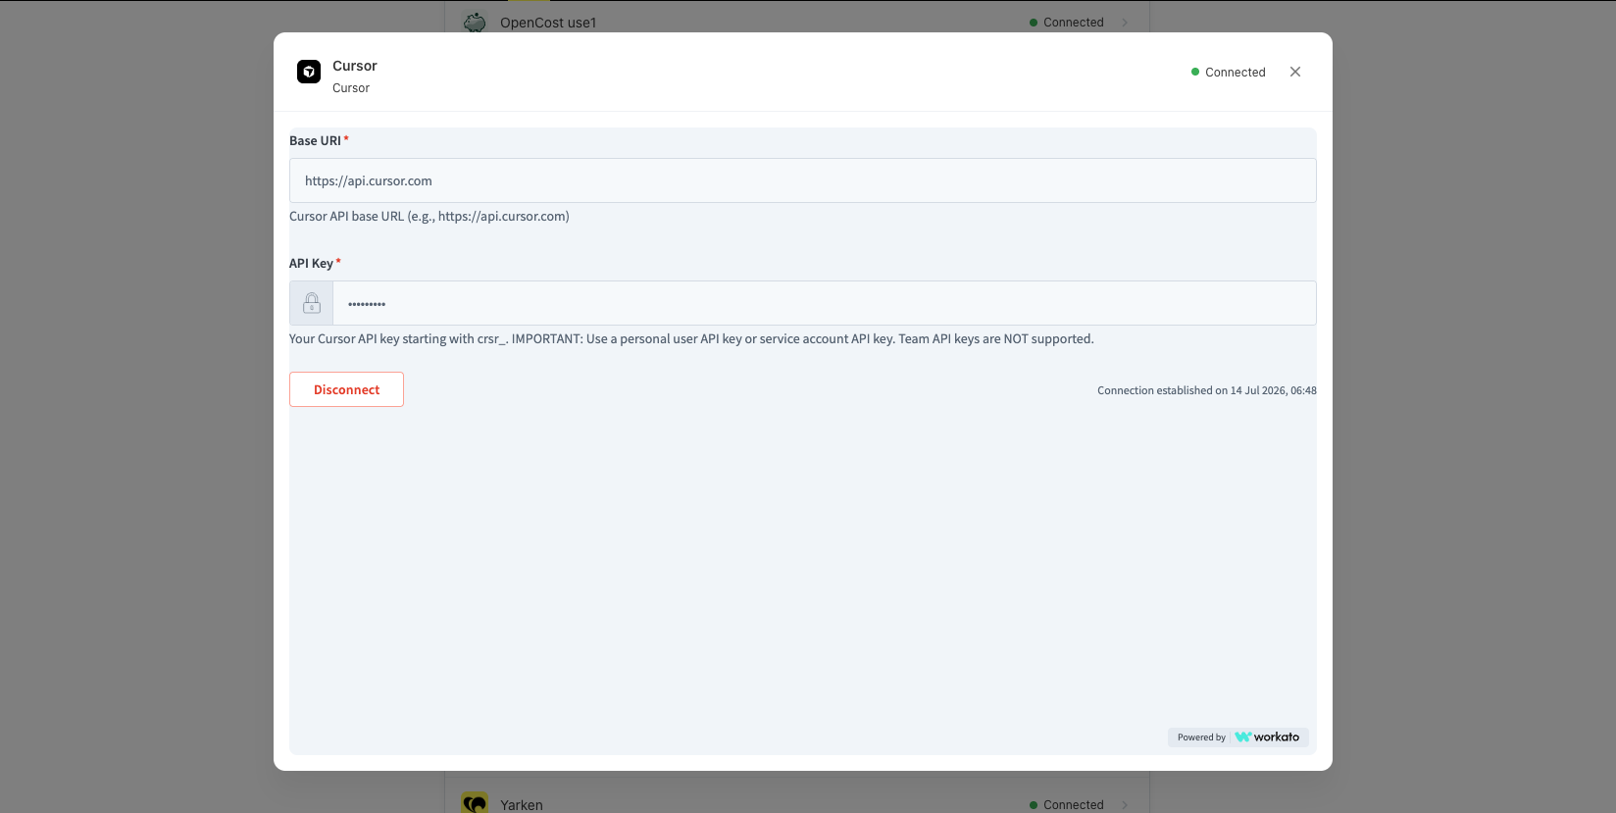The height and width of the screenshot is (813, 1616).
Task: Click the Yarken app icon
Action: click(x=475, y=803)
